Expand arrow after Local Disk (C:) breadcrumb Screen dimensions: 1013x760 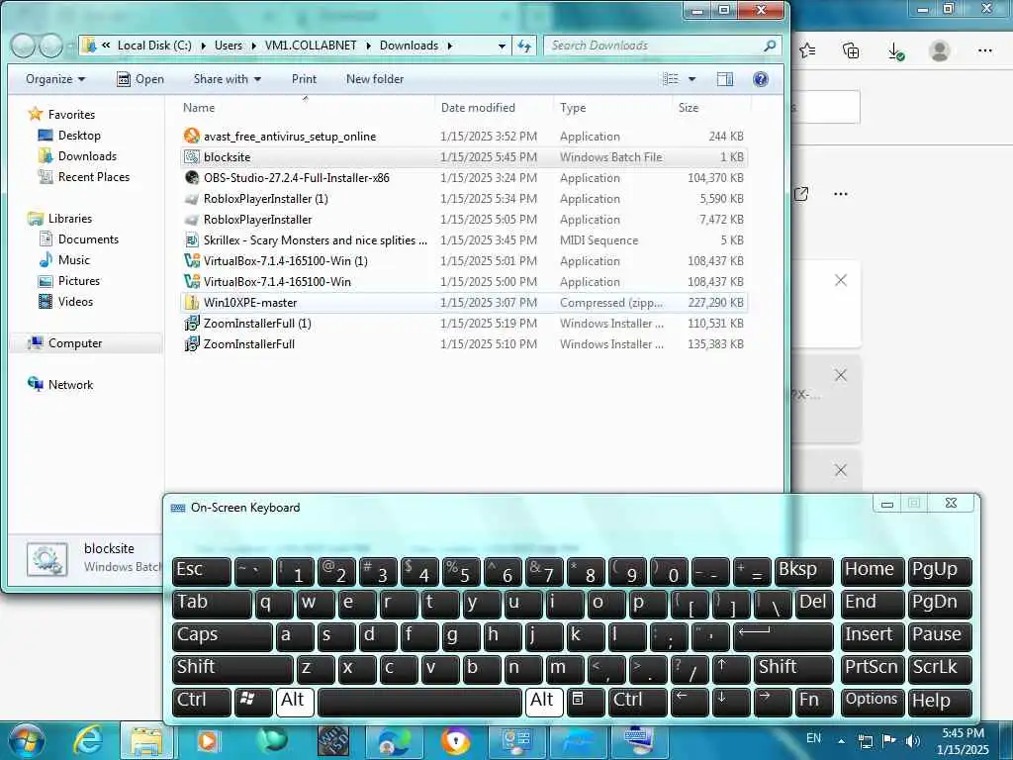click(203, 46)
